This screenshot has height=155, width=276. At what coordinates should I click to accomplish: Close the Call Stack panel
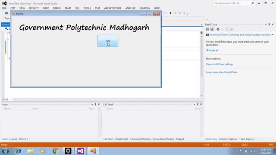[x=201, y=104]
